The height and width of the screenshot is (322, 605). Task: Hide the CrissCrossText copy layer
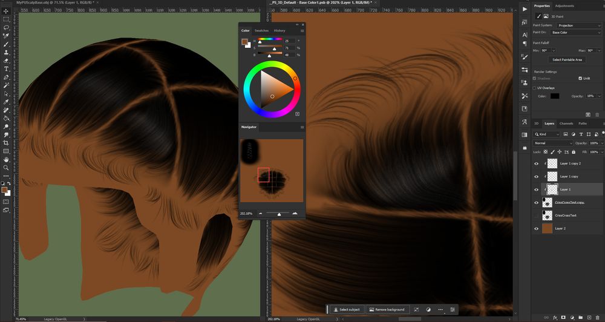coord(536,202)
